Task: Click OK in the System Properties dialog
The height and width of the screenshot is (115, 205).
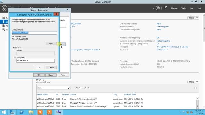Action: (39, 75)
